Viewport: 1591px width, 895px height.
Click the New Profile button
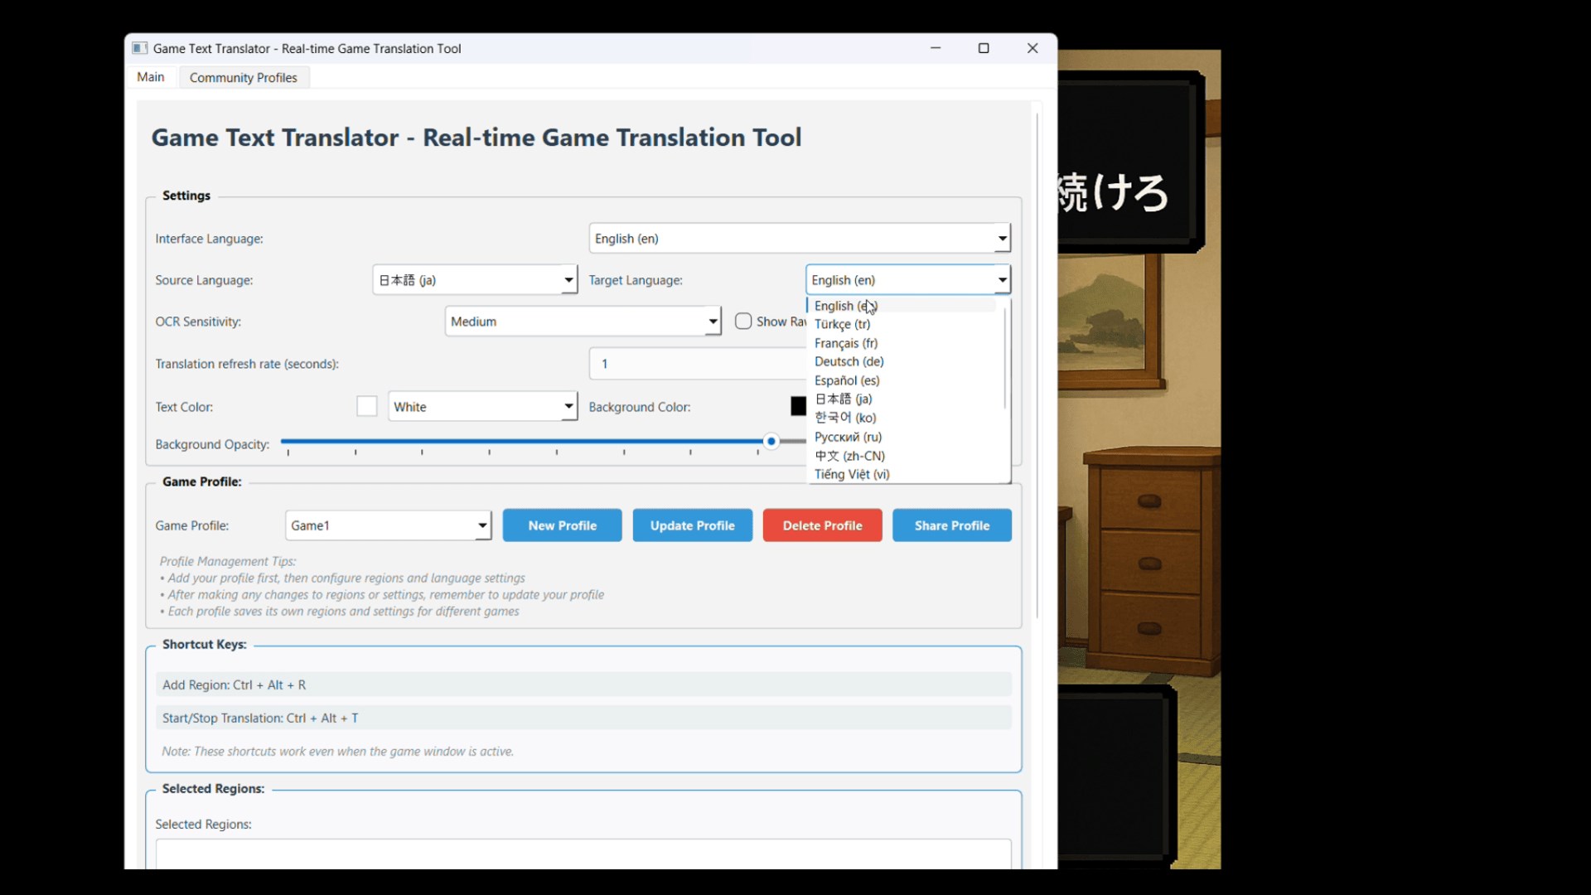[562, 525]
